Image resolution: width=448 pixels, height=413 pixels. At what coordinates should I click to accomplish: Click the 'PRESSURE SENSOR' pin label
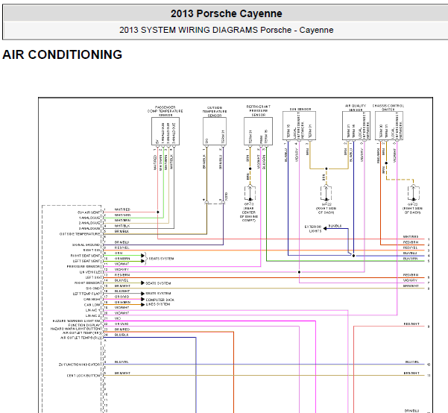tap(83, 267)
